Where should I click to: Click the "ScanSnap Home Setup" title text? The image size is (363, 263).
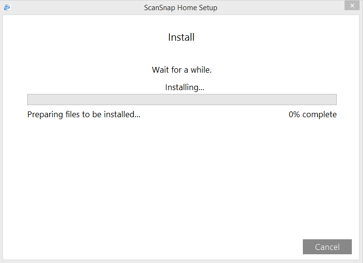(181, 8)
